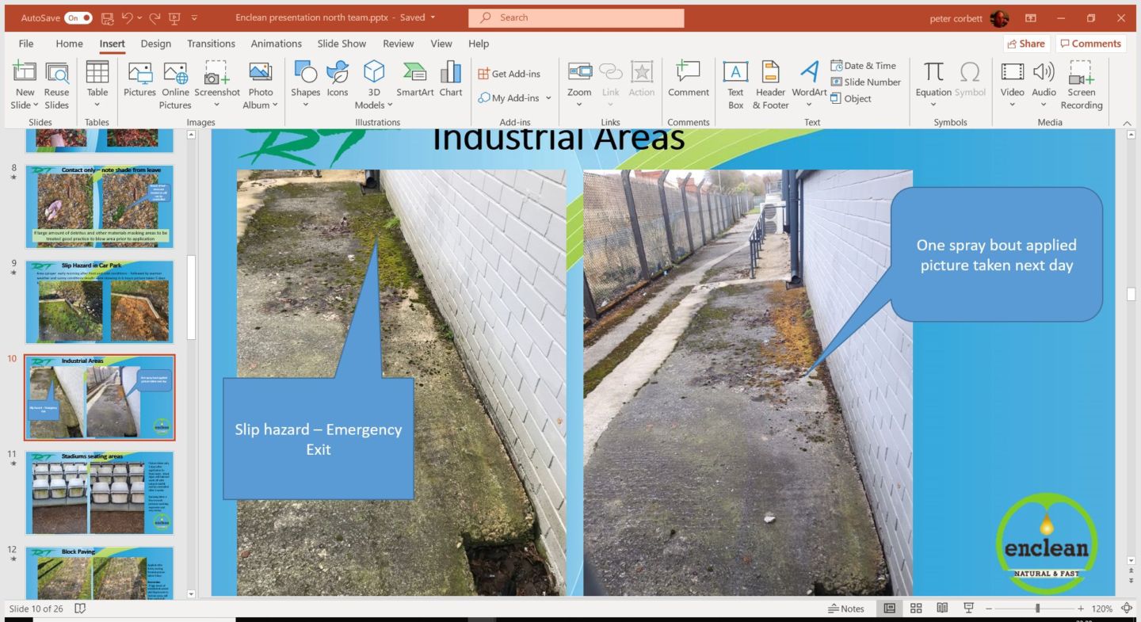Switch to Slide Sorter view
This screenshot has height=622, width=1141.
click(916, 609)
